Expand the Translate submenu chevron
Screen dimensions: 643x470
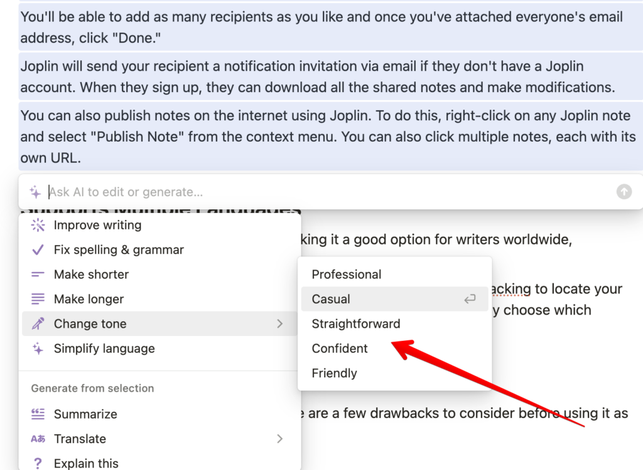[x=280, y=439]
